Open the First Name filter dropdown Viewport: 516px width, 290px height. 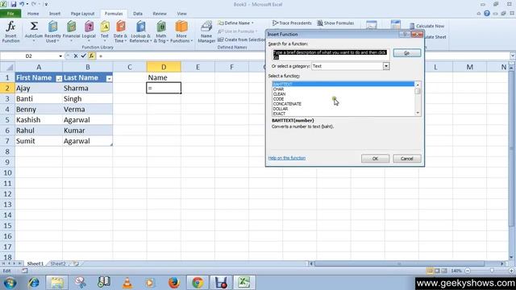[x=59, y=79]
